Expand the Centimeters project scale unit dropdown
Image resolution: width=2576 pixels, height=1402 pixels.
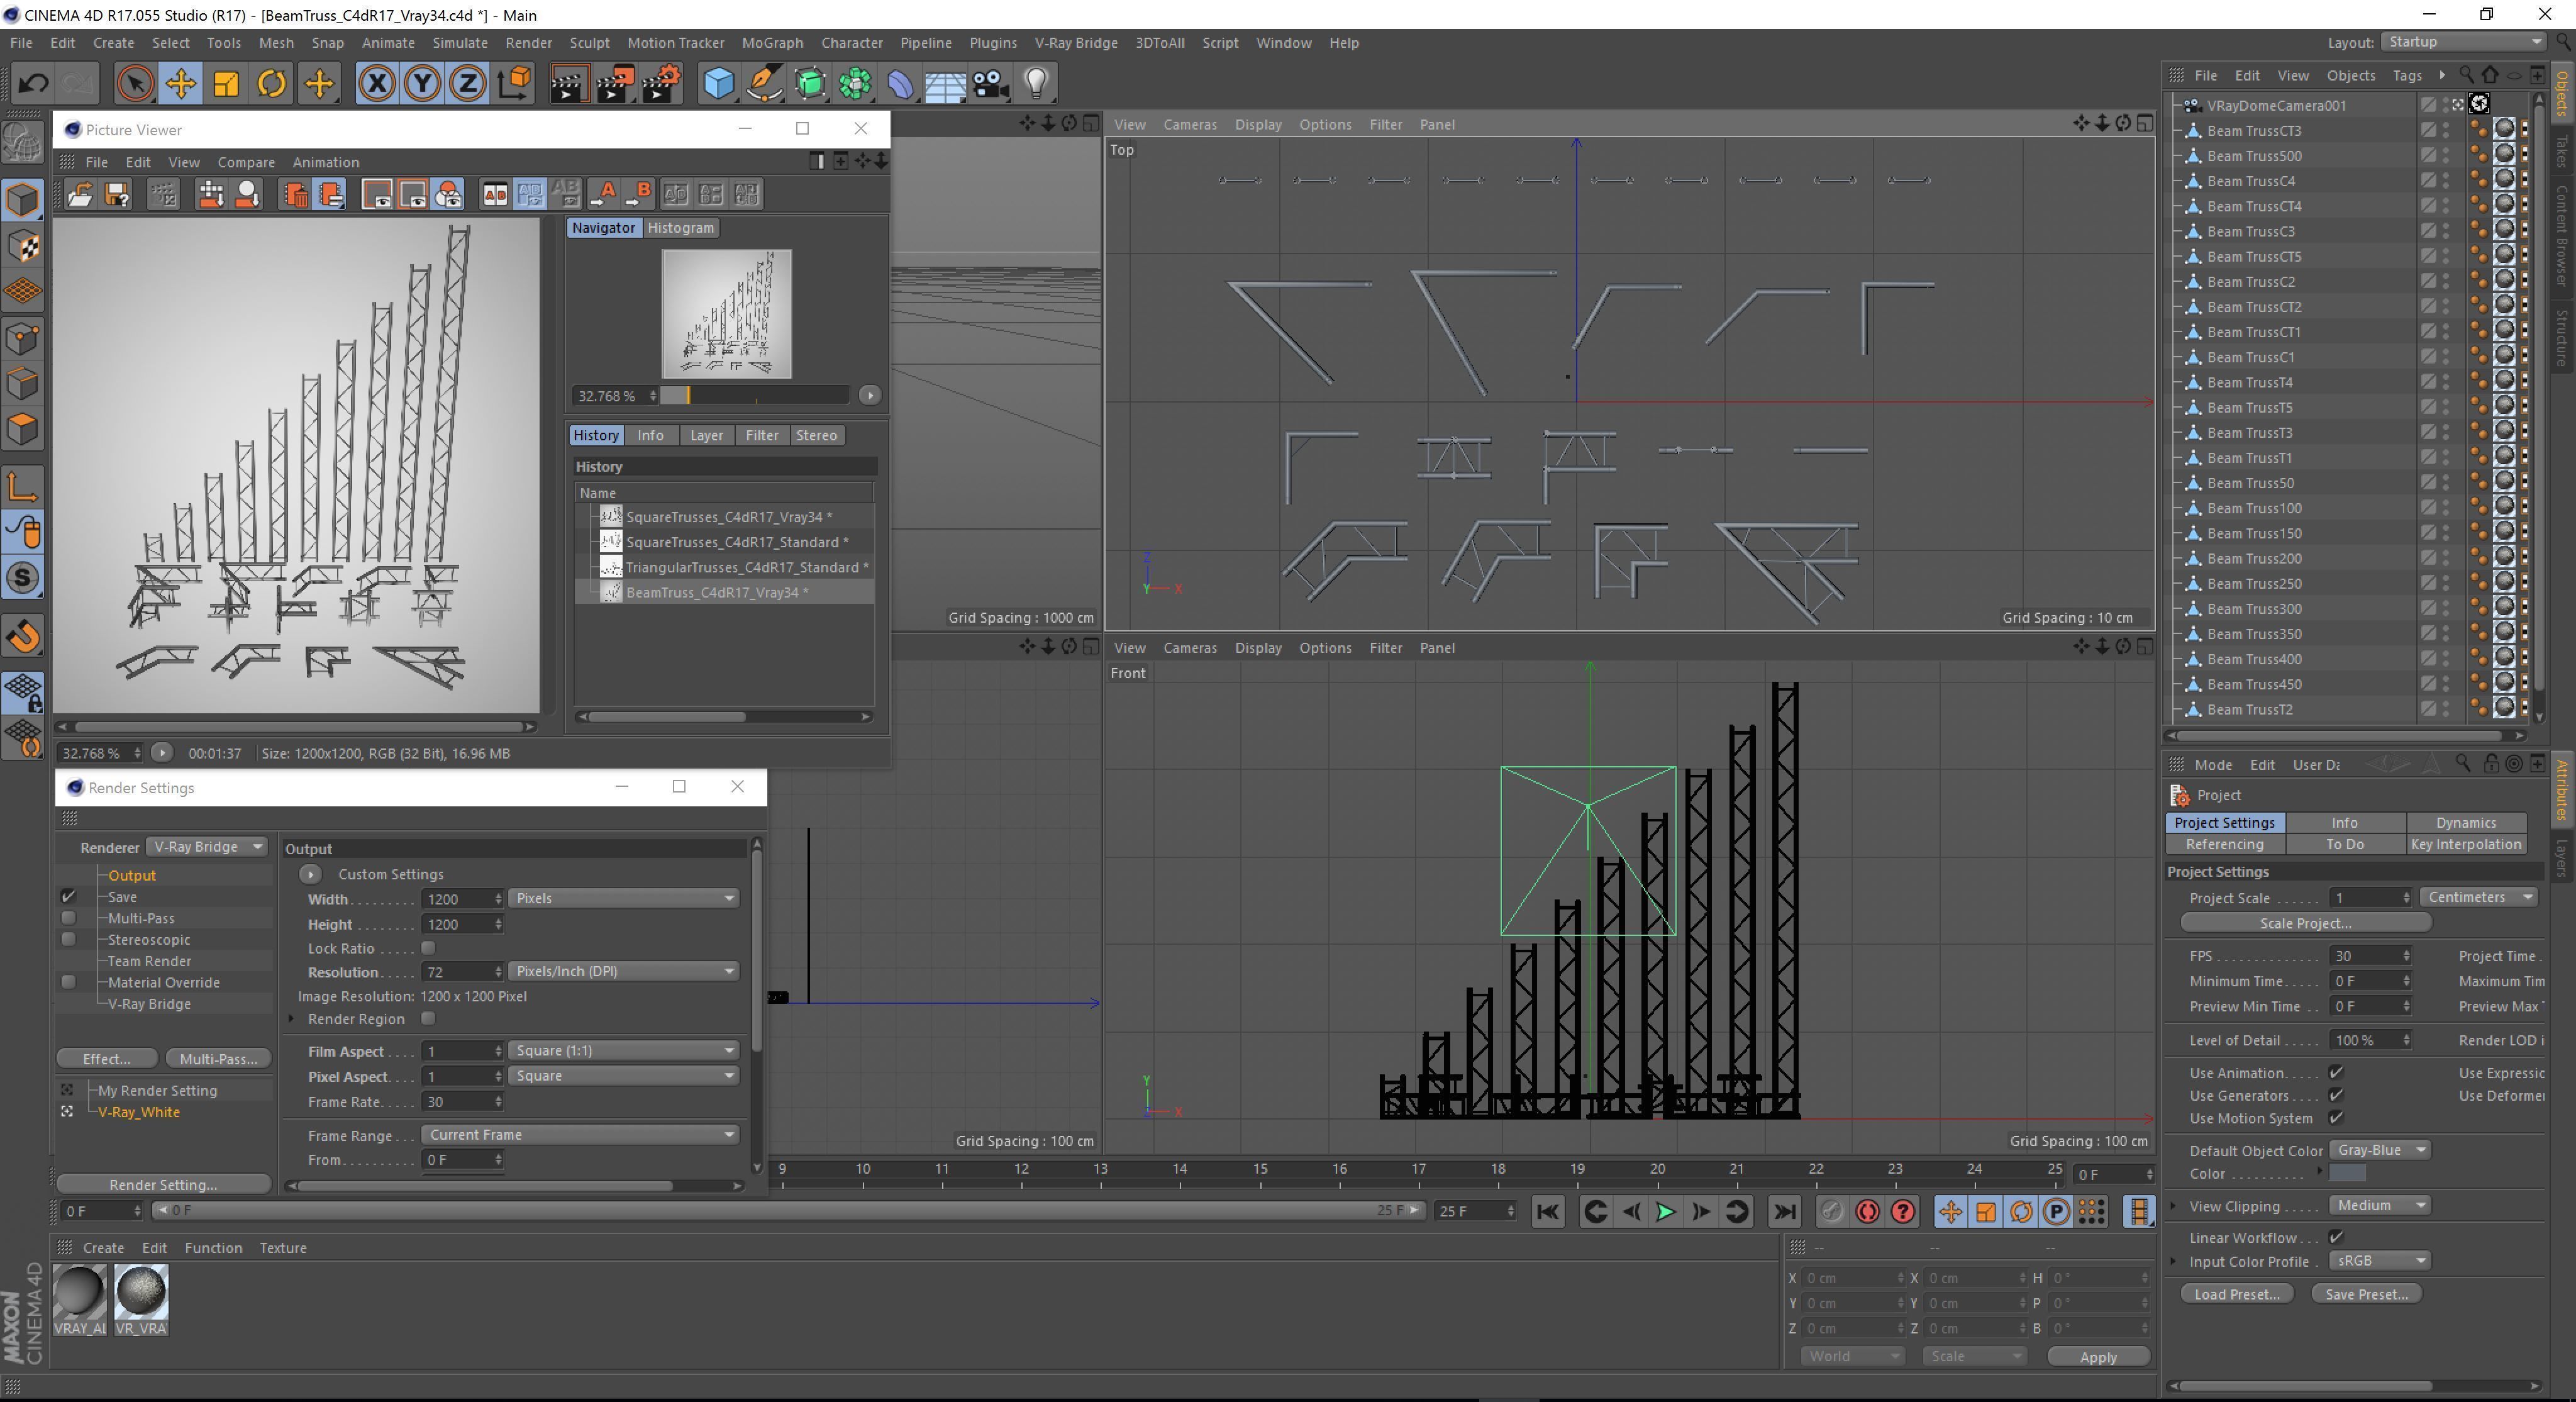pos(2479,898)
